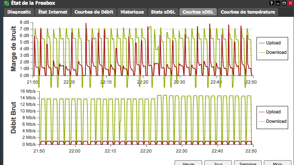294x165 pixels.
Task: Click the green Freebox status window icon
Action: click(7, 3)
